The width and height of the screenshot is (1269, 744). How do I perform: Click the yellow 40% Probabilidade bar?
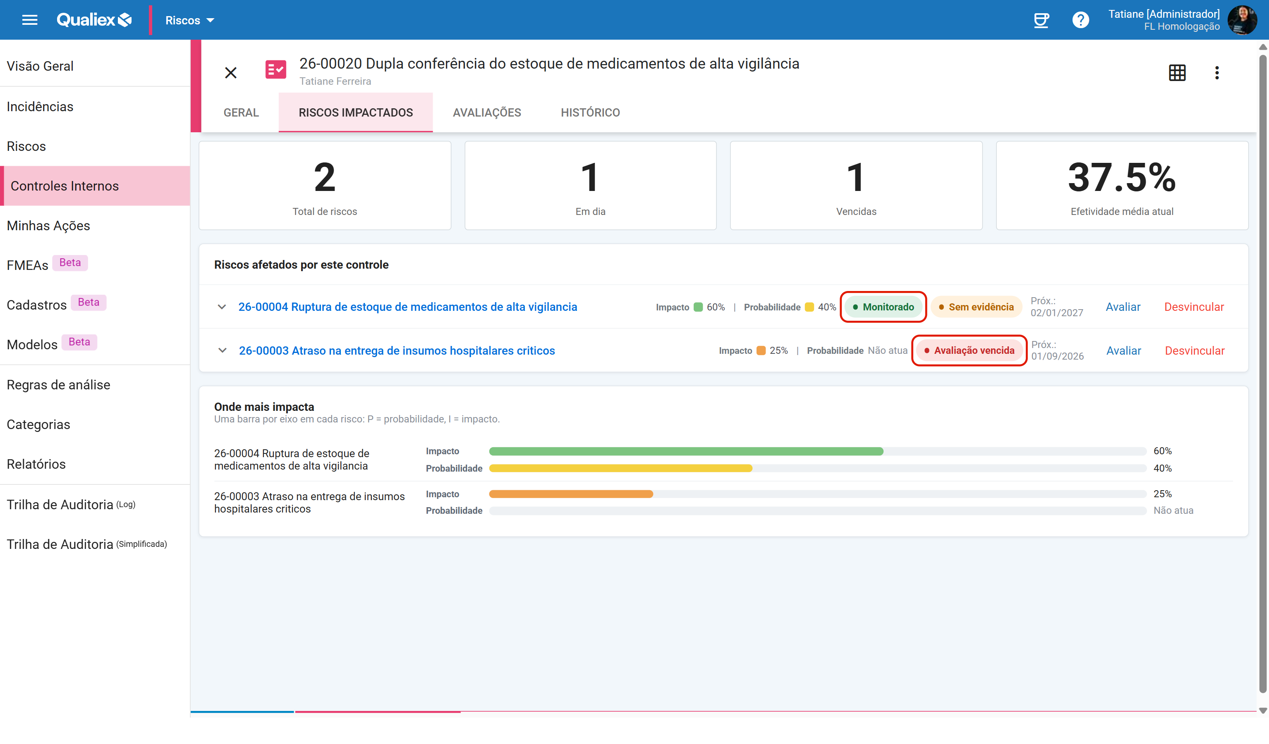click(x=620, y=469)
